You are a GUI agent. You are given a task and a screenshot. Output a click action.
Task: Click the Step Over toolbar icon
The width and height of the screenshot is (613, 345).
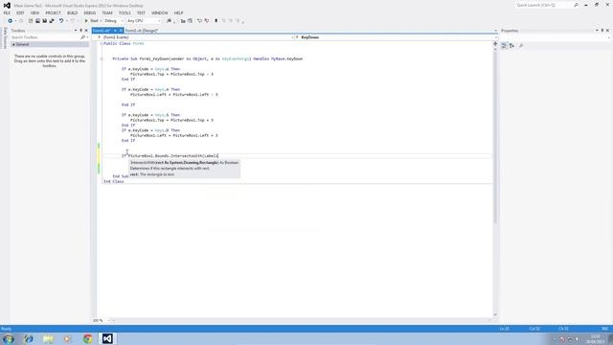coord(199,21)
